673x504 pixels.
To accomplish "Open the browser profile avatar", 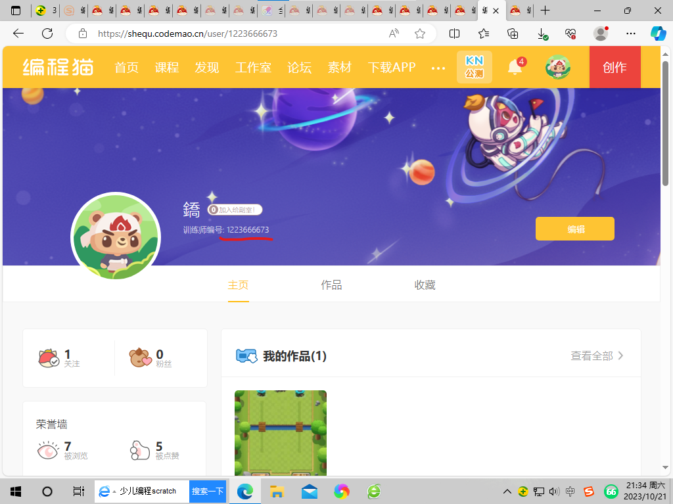I will coord(601,34).
